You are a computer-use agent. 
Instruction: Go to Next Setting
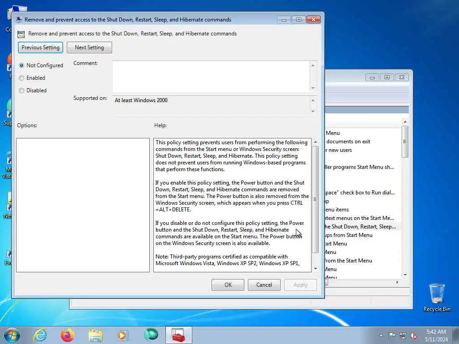click(x=89, y=47)
